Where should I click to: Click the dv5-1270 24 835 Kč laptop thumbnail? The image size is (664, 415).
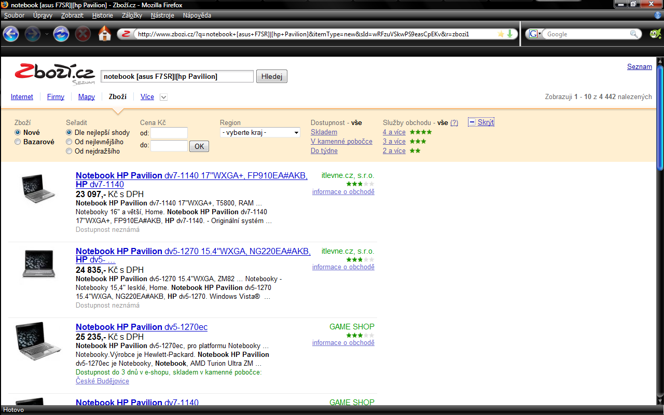tap(39, 264)
